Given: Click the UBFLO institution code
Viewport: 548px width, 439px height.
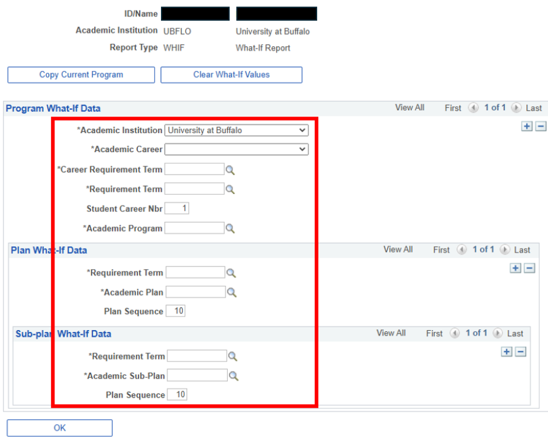Looking at the screenshot, I should click(177, 31).
